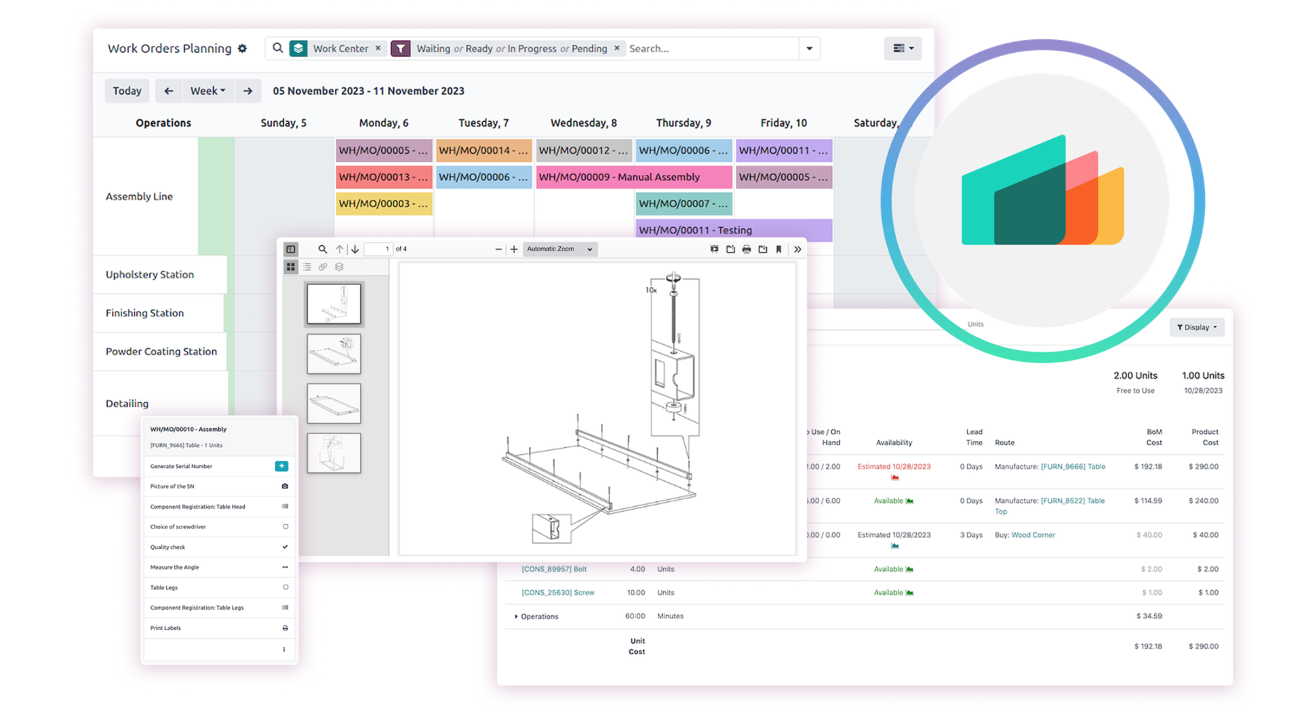The height and width of the screenshot is (714, 1302).
Task: Check the Choice of screwdriver checkbox
Action: click(285, 527)
